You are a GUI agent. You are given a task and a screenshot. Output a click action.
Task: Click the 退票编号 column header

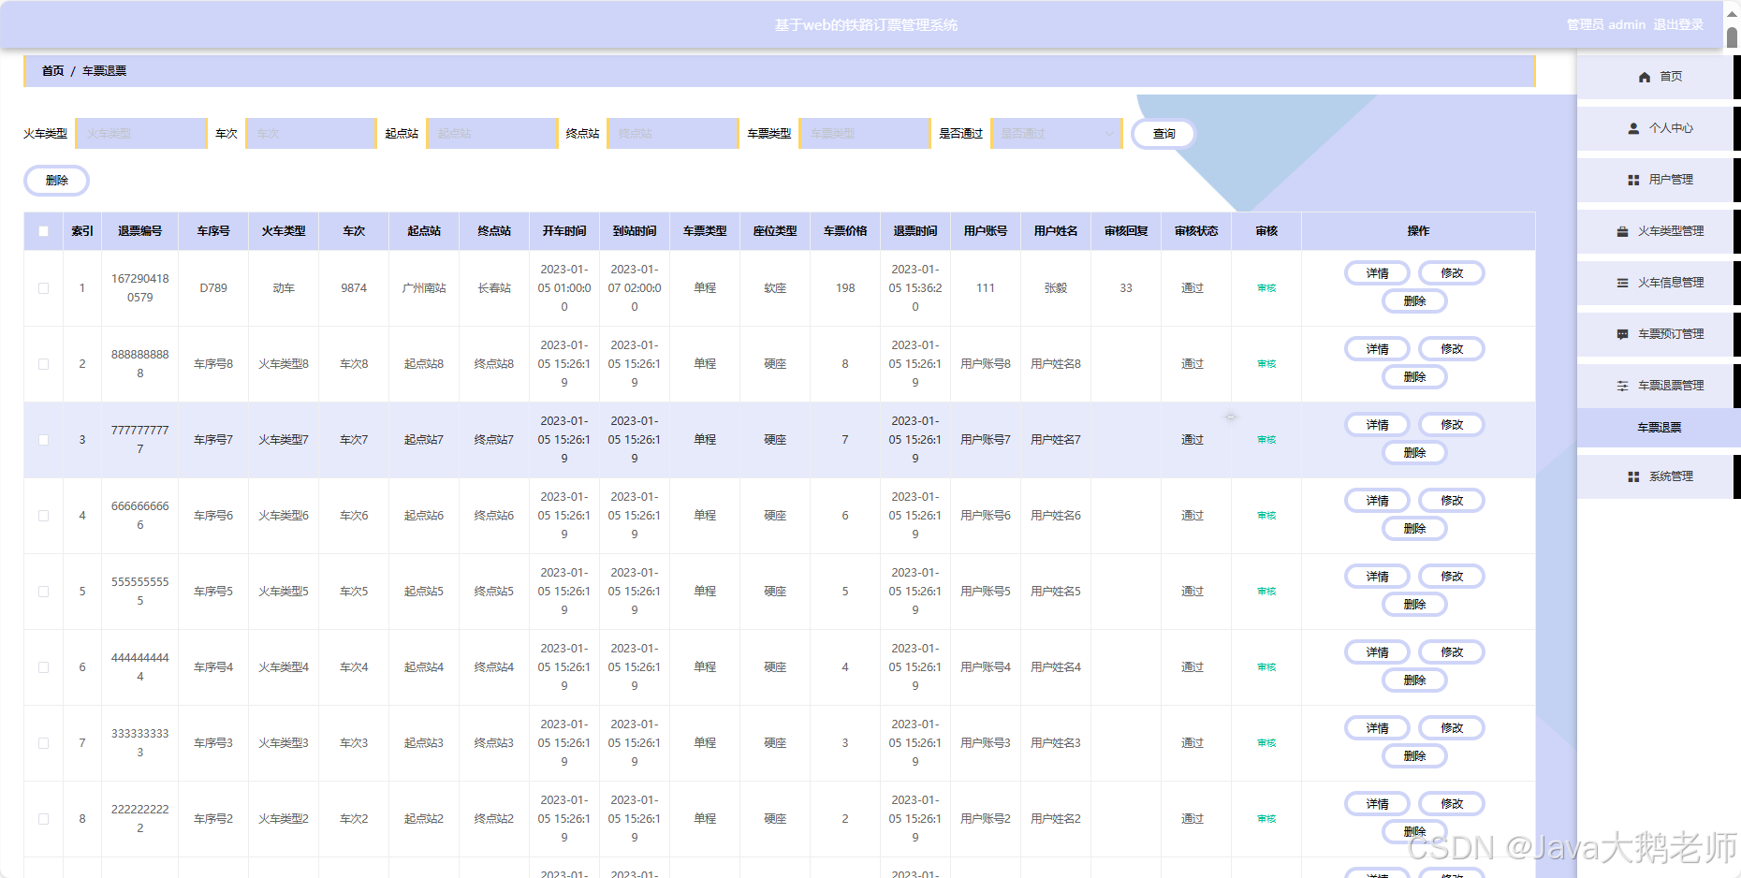(139, 231)
